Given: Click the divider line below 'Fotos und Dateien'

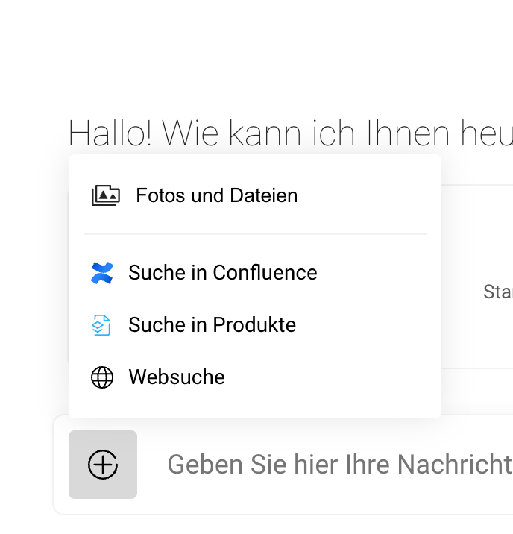Looking at the screenshot, I should point(254,234).
